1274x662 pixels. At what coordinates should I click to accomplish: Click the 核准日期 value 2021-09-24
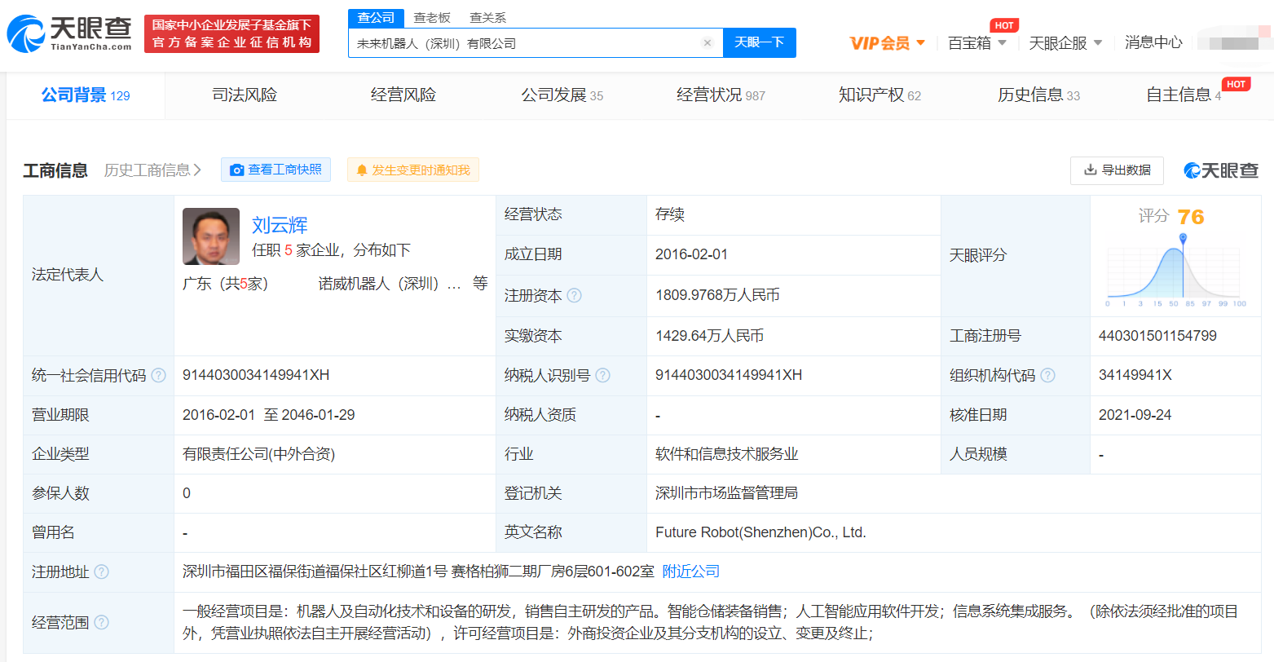[x=1135, y=415]
